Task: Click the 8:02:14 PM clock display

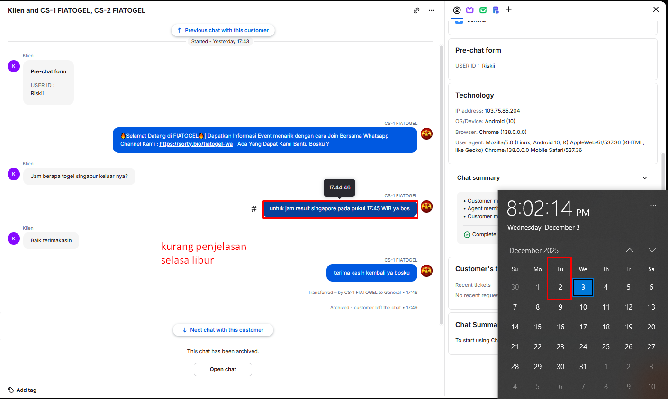Action: click(x=548, y=208)
